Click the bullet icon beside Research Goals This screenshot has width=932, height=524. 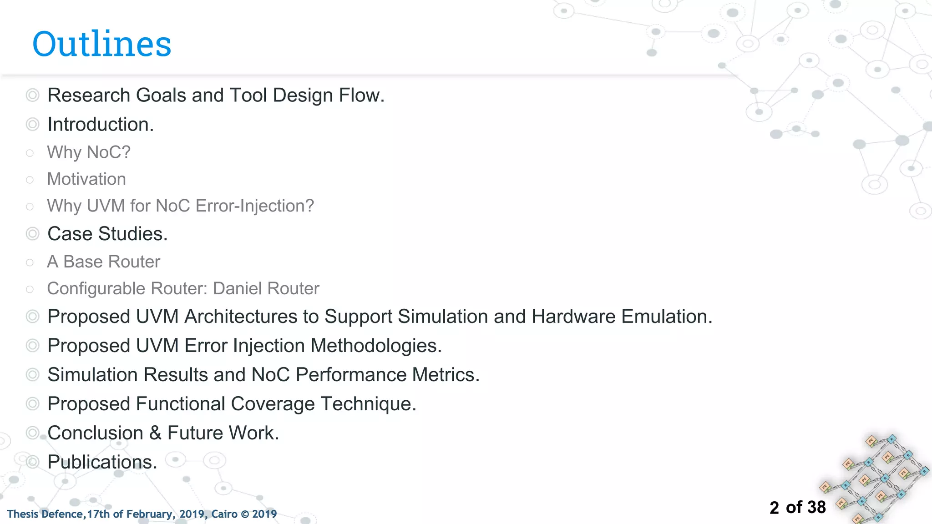point(32,96)
